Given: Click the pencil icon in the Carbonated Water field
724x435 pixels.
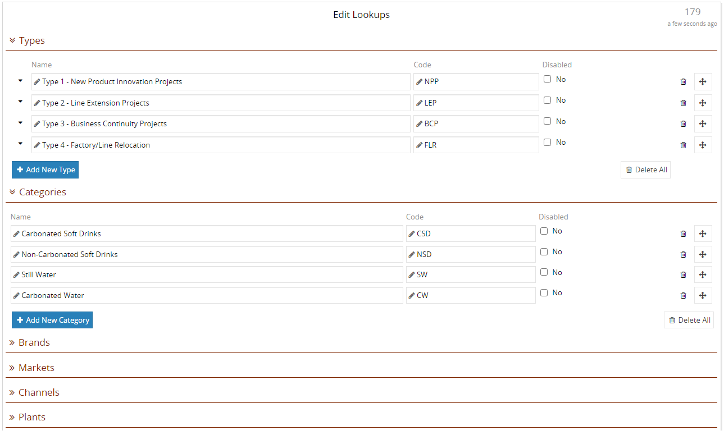Looking at the screenshot, I should point(16,295).
